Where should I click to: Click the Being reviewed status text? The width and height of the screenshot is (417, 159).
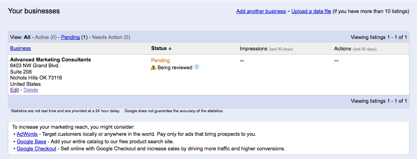coord(175,68)
